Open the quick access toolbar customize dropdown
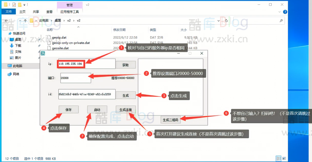The image size is (312, 162). (x=24, y=5)
